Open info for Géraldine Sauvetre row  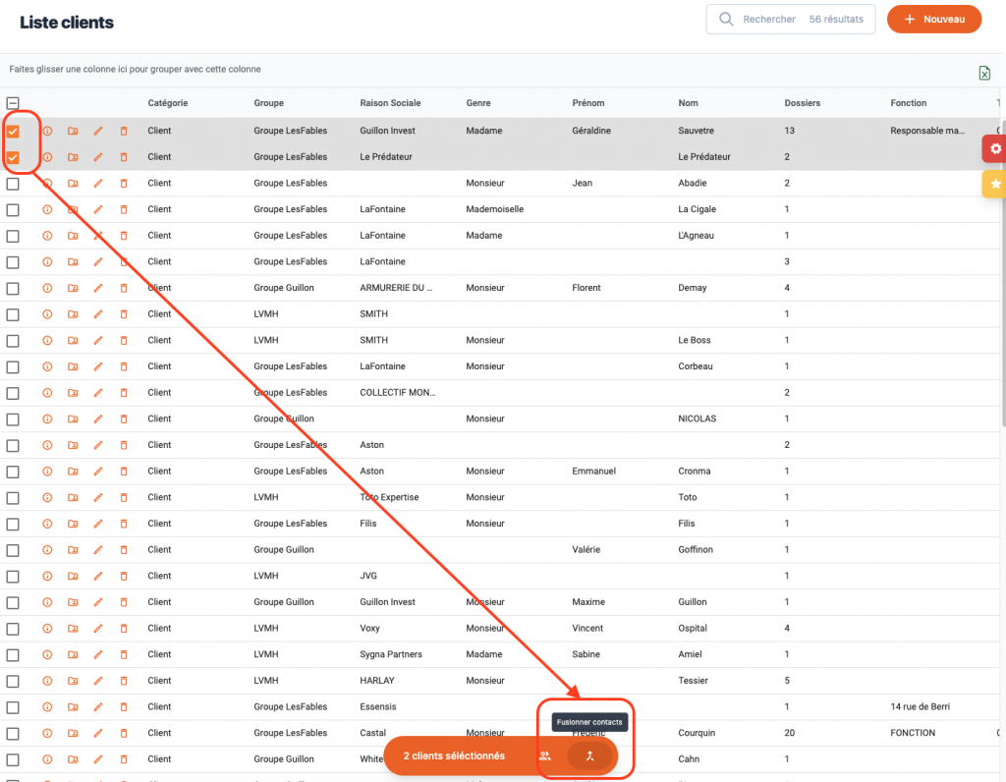click(x=46, y=131)
